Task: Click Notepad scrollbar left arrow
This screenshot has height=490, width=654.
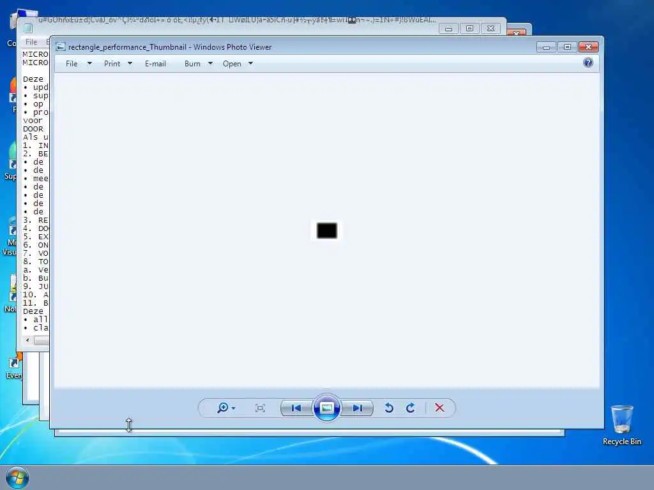Action: click(x=27, y=341)
